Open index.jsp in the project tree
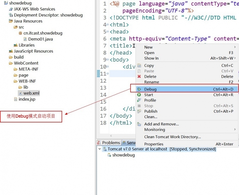The width and height of the screenshot is (239, 195). point(27,99)
